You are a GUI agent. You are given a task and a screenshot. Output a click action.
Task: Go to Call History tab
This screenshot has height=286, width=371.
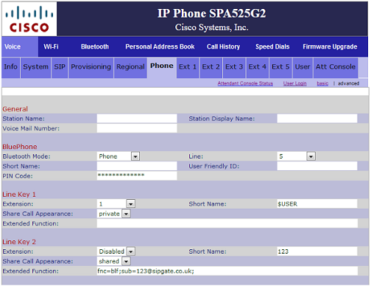coord(223,46)
